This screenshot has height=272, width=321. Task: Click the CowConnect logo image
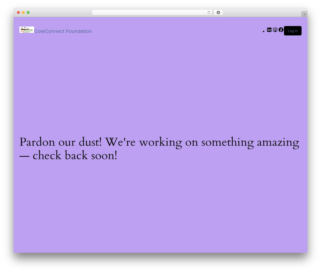click(27, 30)
